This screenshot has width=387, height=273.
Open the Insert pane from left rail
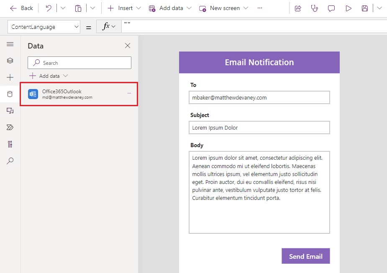click(x=10, y=77)
